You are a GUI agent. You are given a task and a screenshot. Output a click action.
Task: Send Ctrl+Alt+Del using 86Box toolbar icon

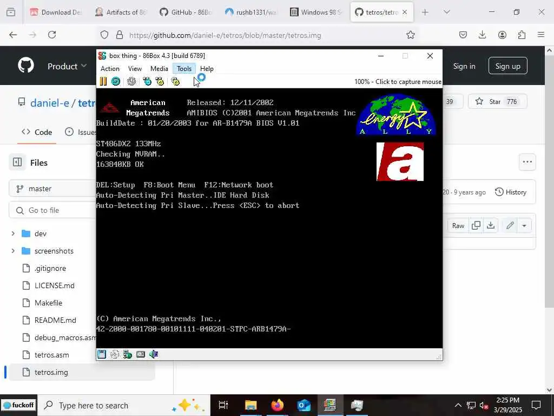tap(147, 81)
